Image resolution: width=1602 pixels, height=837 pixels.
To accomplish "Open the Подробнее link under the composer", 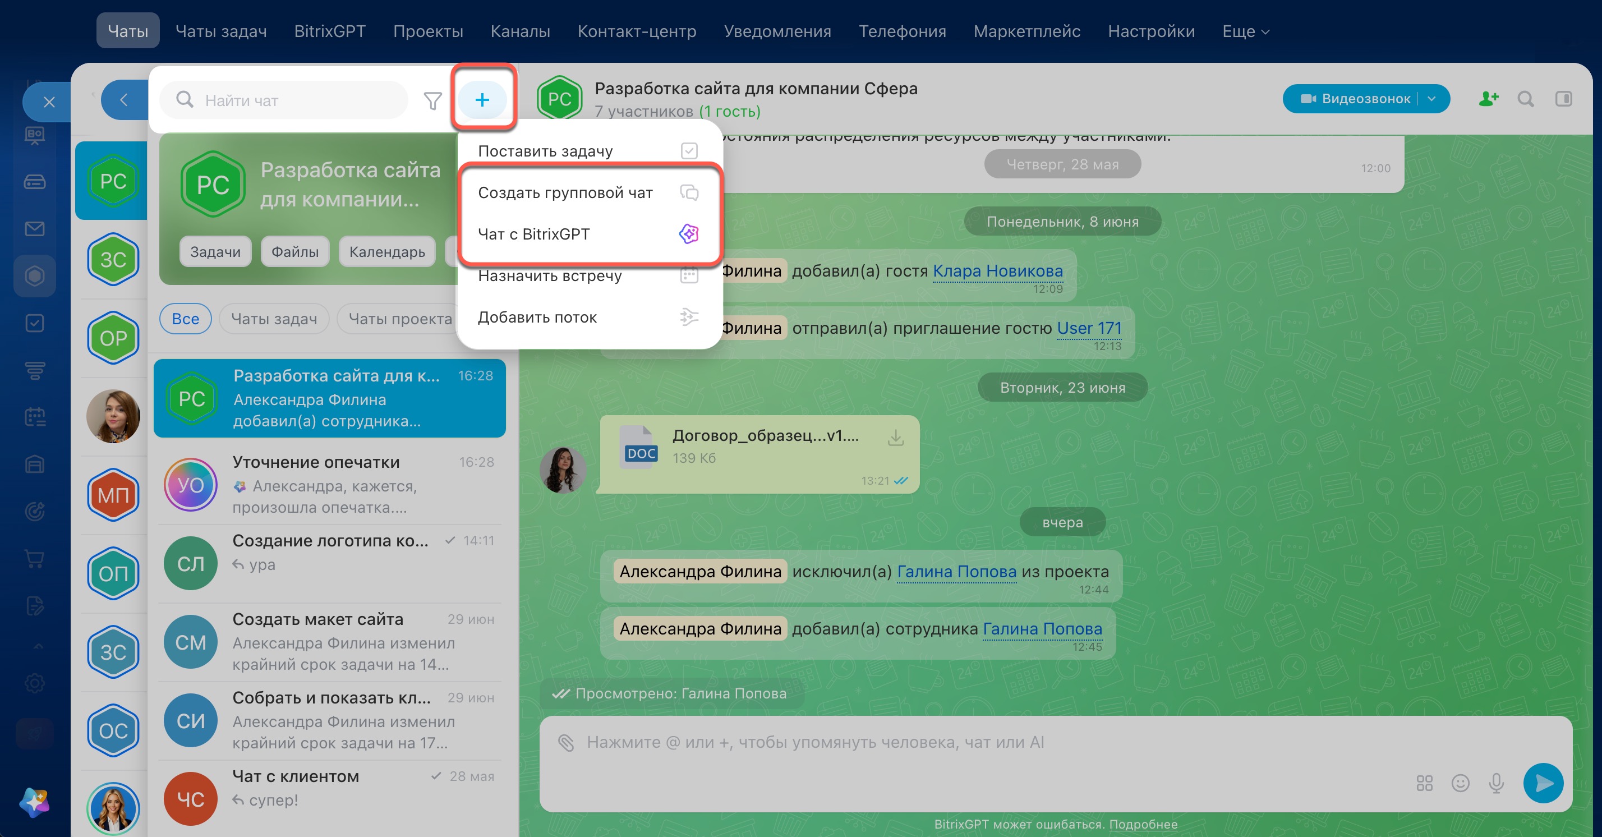I will pyautogui.click(x=1143, y=824).
